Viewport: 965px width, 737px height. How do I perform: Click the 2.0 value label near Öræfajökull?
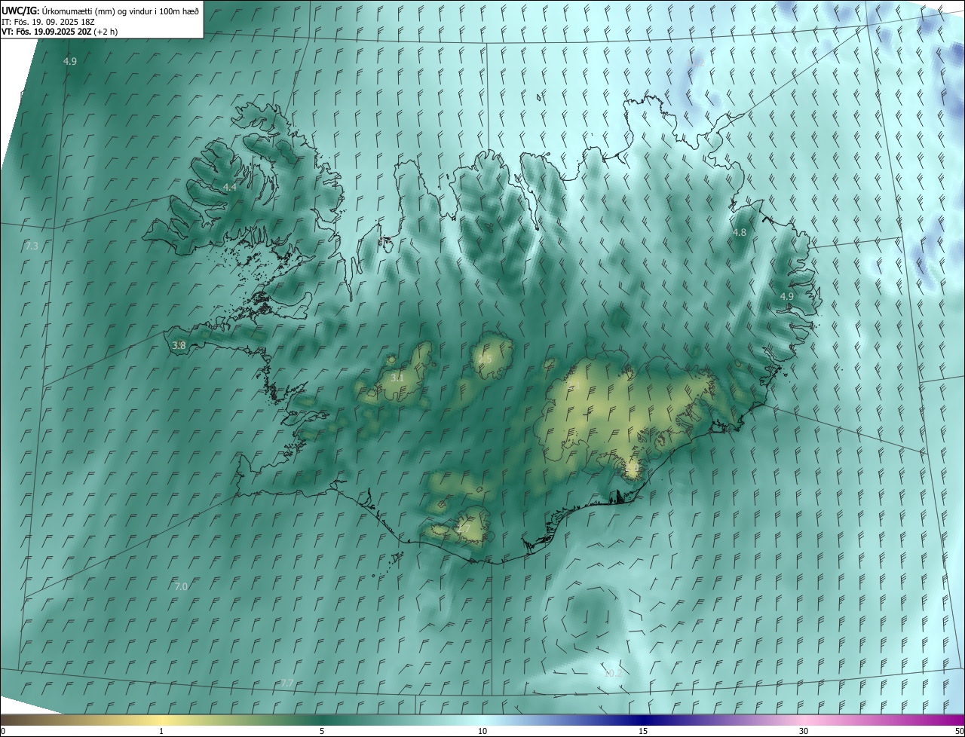click(x=632, y=468)
